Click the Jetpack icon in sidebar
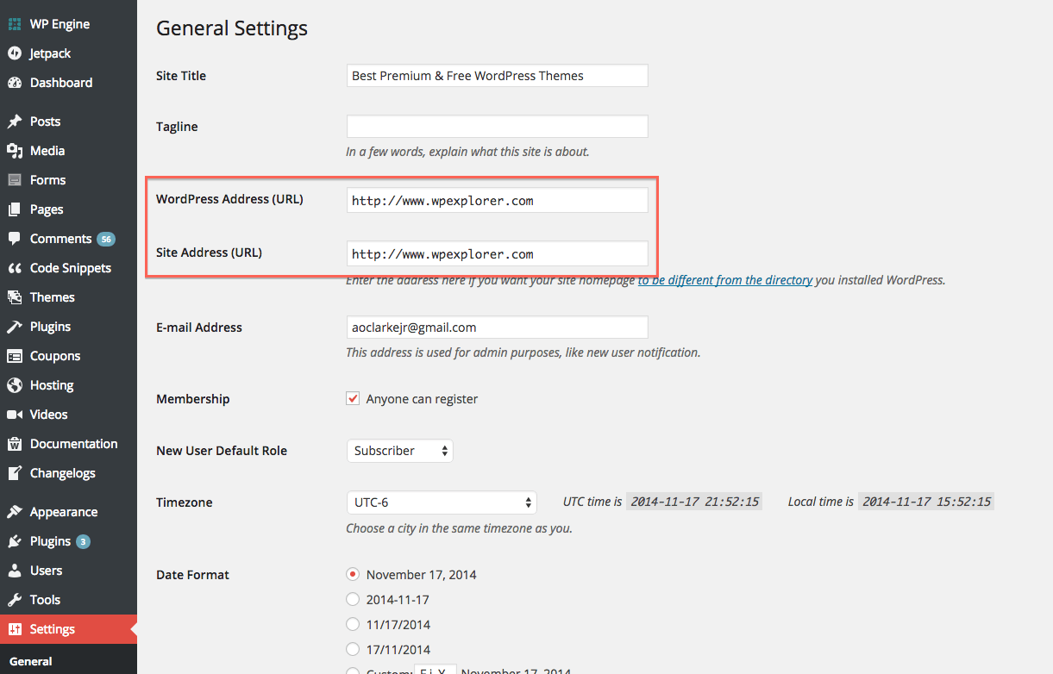 pyautogui.click(x=15, y=53)
